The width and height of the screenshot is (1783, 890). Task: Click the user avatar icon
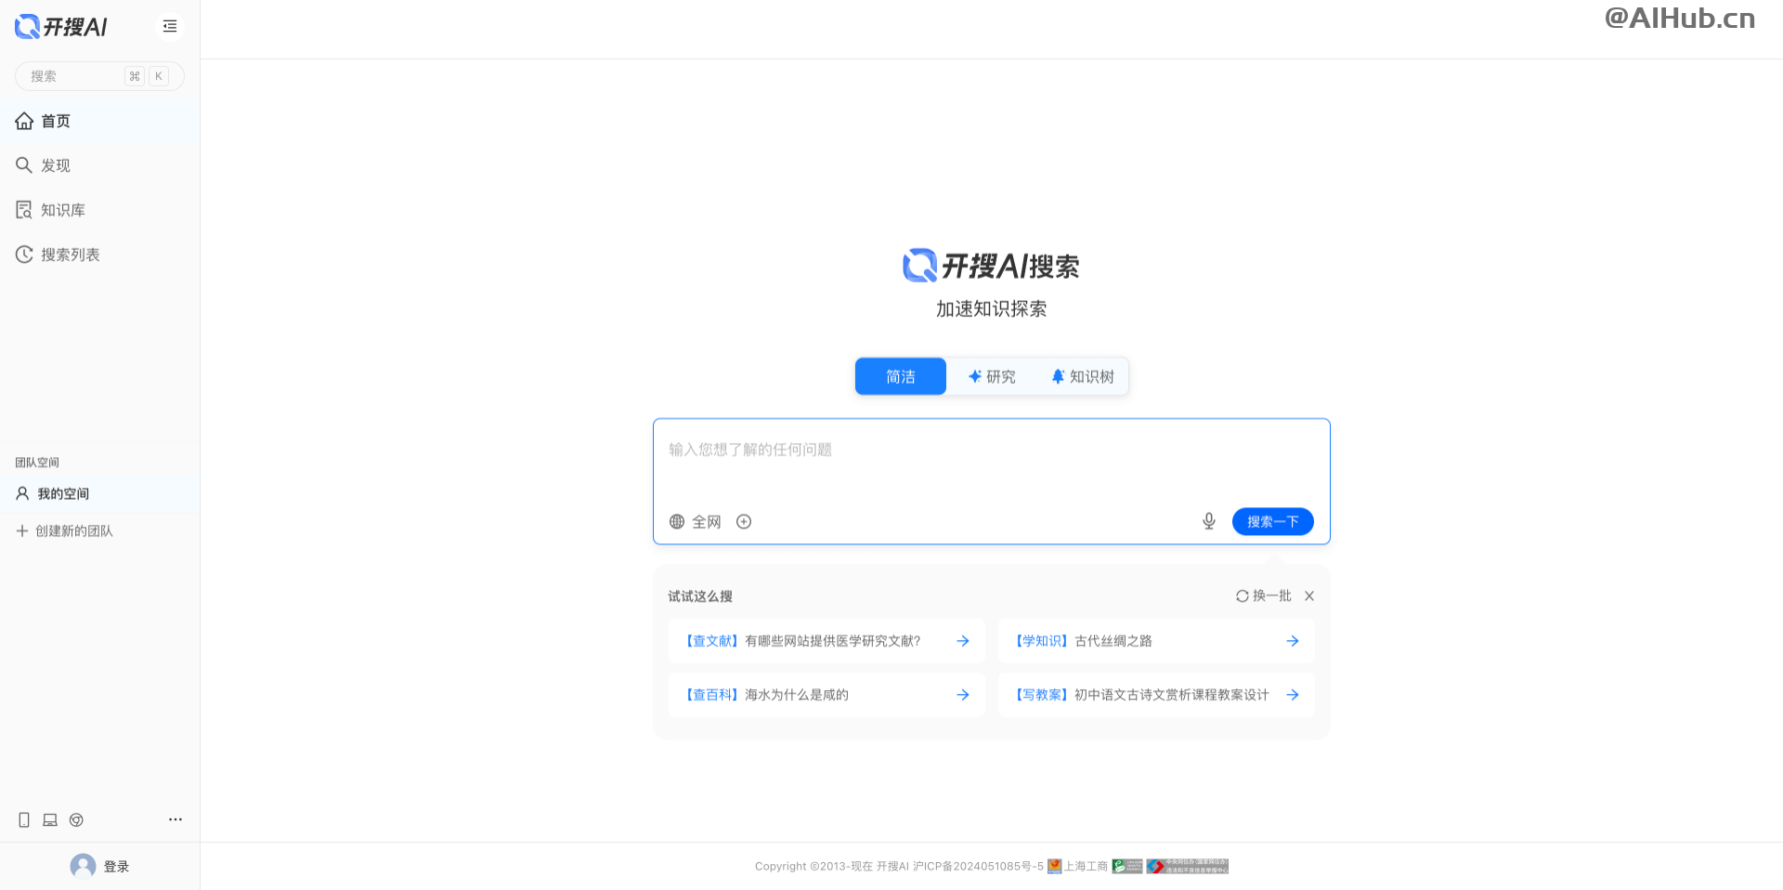pos(83,866)
